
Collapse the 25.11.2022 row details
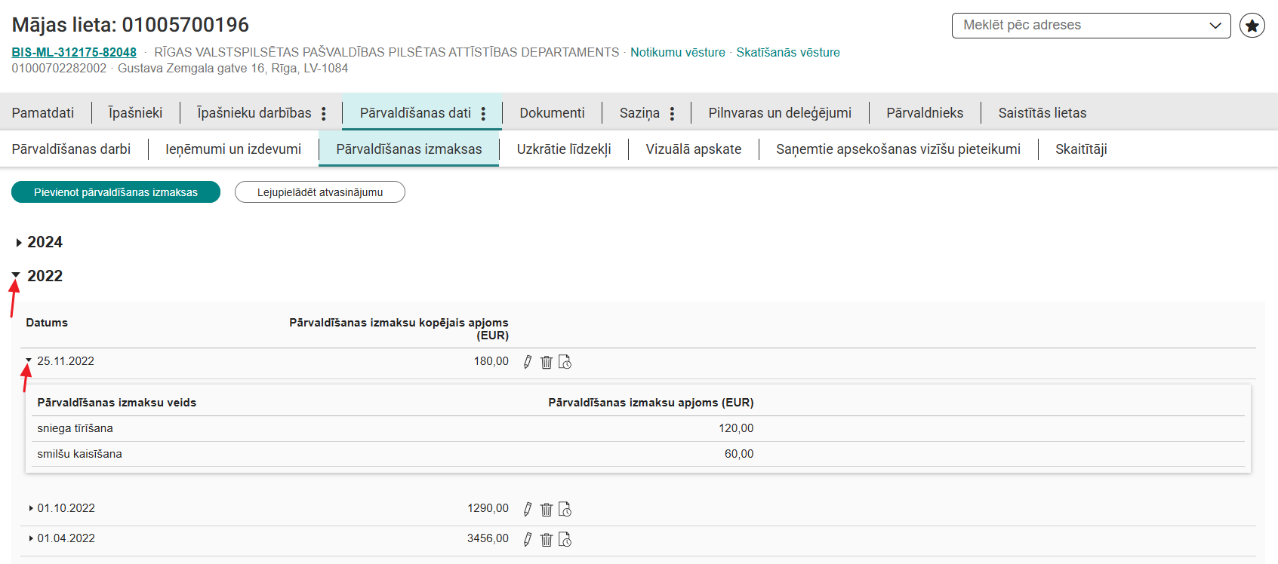coord(29,360)
